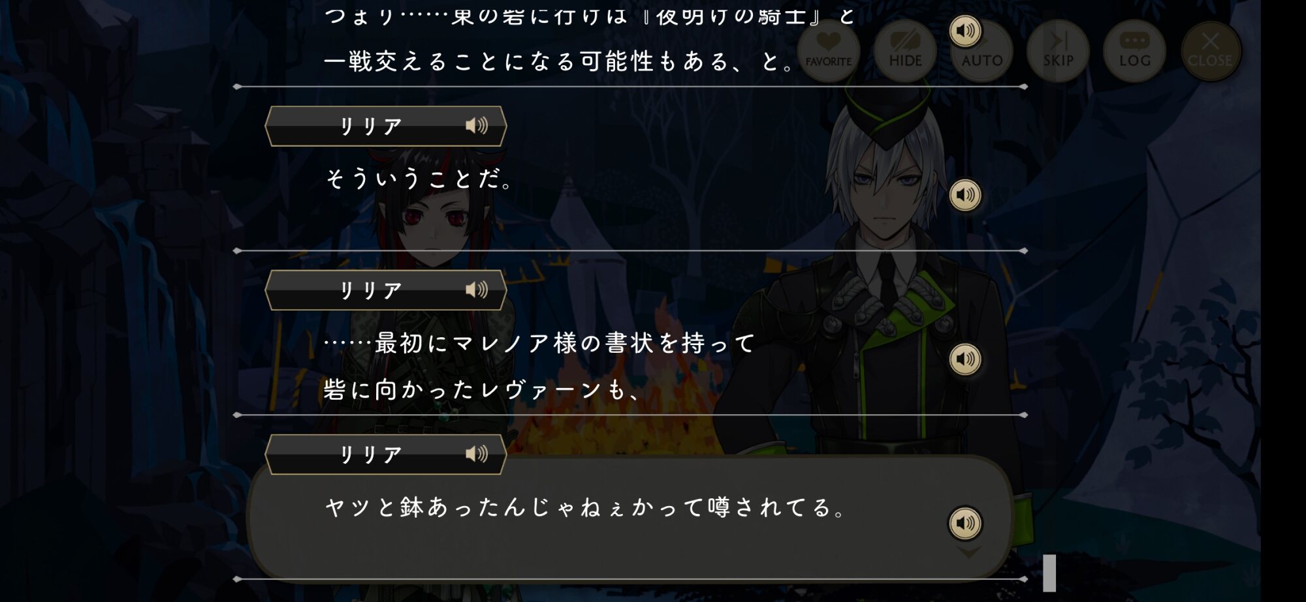
Task: Advance dialogue via down chevron in text box
Action: coord(968,553)
